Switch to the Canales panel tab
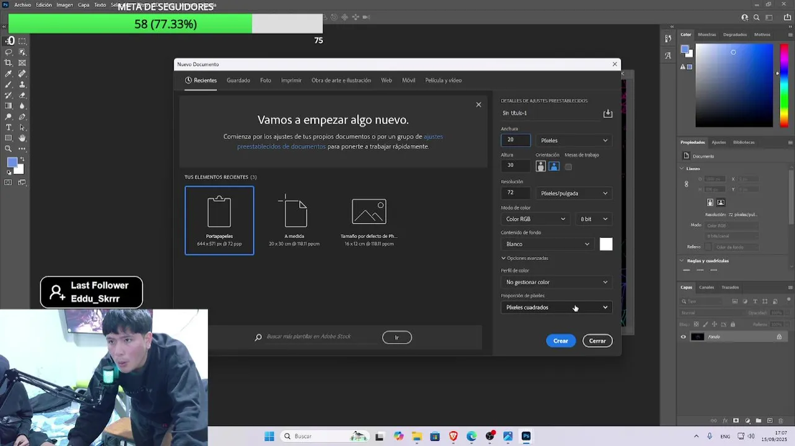795x446 pixels. pos(706,287)
